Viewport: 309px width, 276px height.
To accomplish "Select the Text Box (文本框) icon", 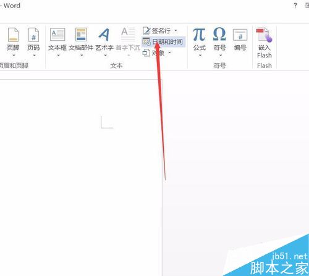I will (57, 35).
